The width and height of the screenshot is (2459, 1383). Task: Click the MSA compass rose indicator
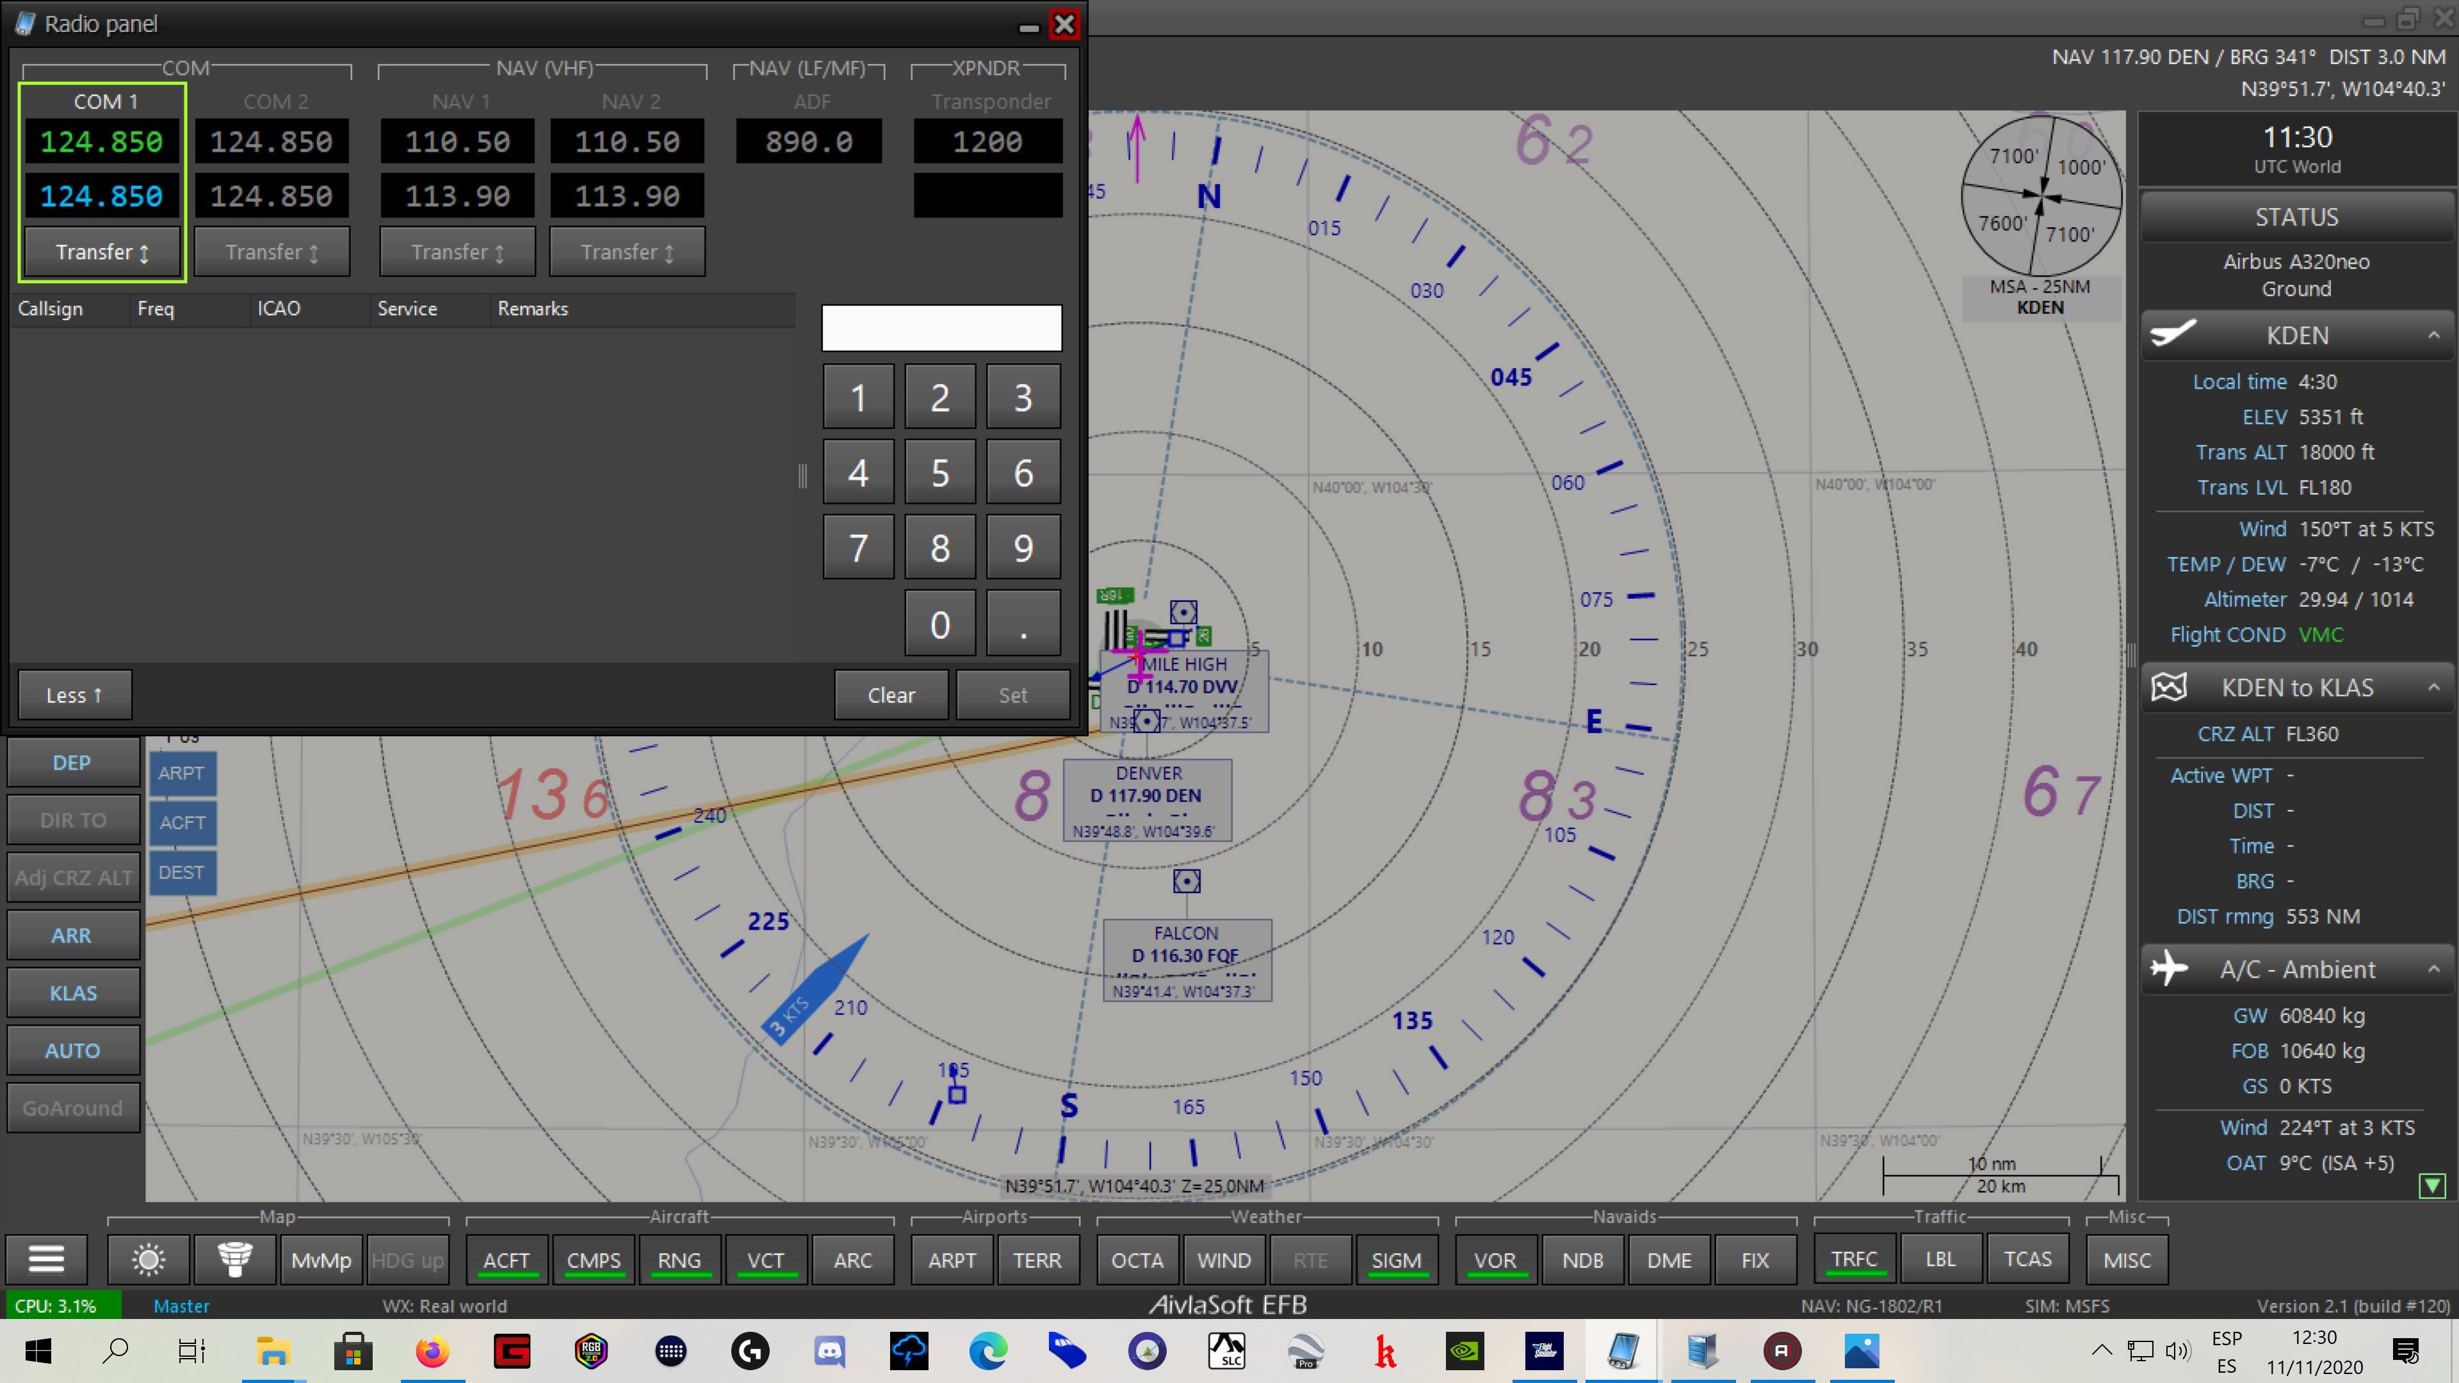[x=2041, y=197]
